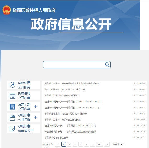This screenshot has height=148, width=149.
Task: Open article 筑牢"疫情防控"线 news link
Action: click(x=65, y=89)
